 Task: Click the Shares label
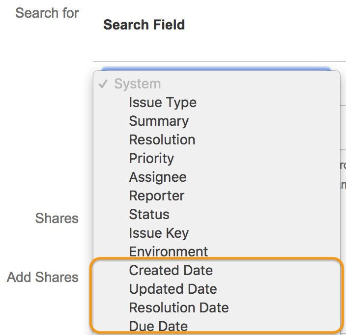(57, 218)
